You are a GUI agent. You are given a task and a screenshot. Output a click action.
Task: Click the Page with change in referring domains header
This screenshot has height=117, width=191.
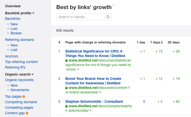(95, 42)
